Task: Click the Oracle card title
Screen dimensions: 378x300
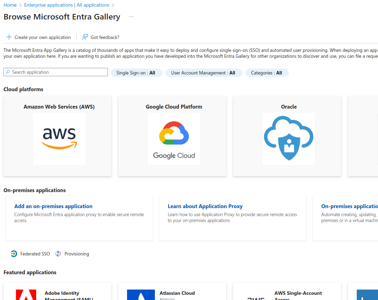Action: [289, 107]
